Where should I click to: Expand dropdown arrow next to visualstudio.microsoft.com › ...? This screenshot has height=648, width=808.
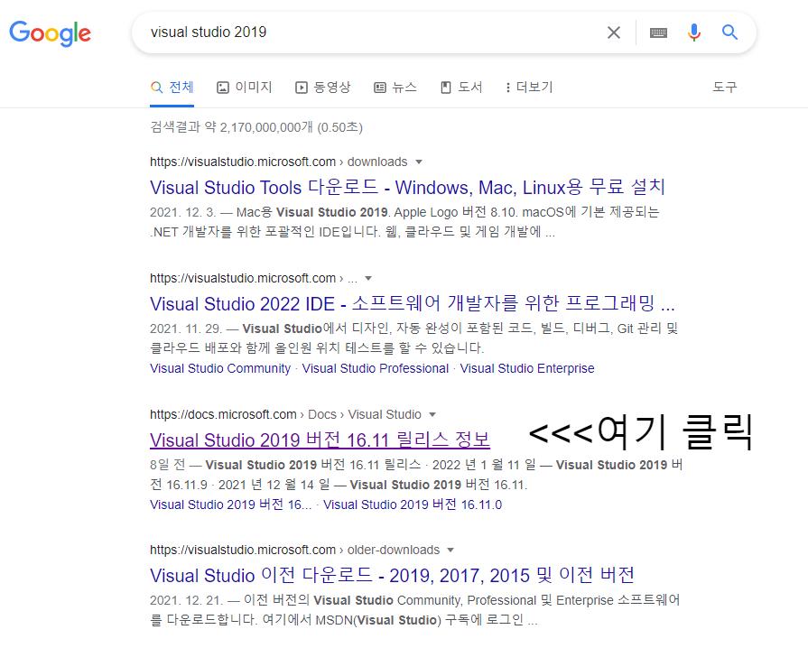click(368, 279)
